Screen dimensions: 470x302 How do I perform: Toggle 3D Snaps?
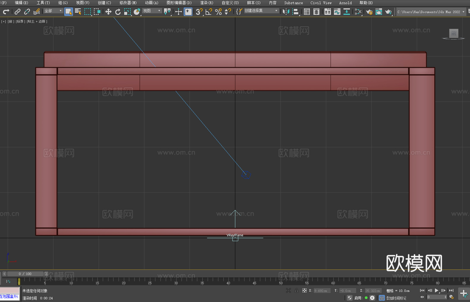[x=199, y=12]
